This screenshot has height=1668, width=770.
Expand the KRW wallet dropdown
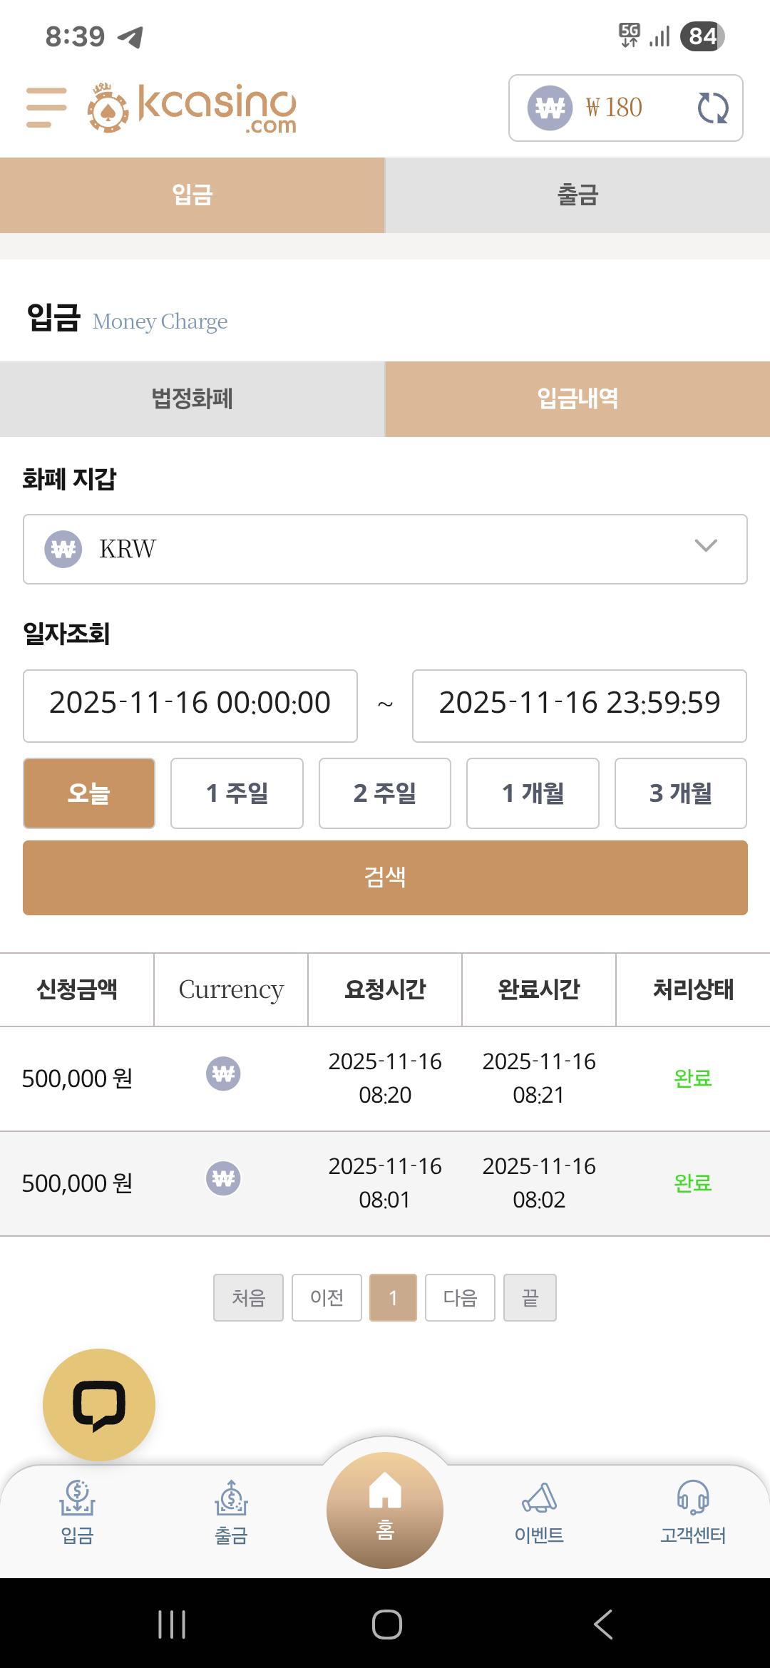385,549
